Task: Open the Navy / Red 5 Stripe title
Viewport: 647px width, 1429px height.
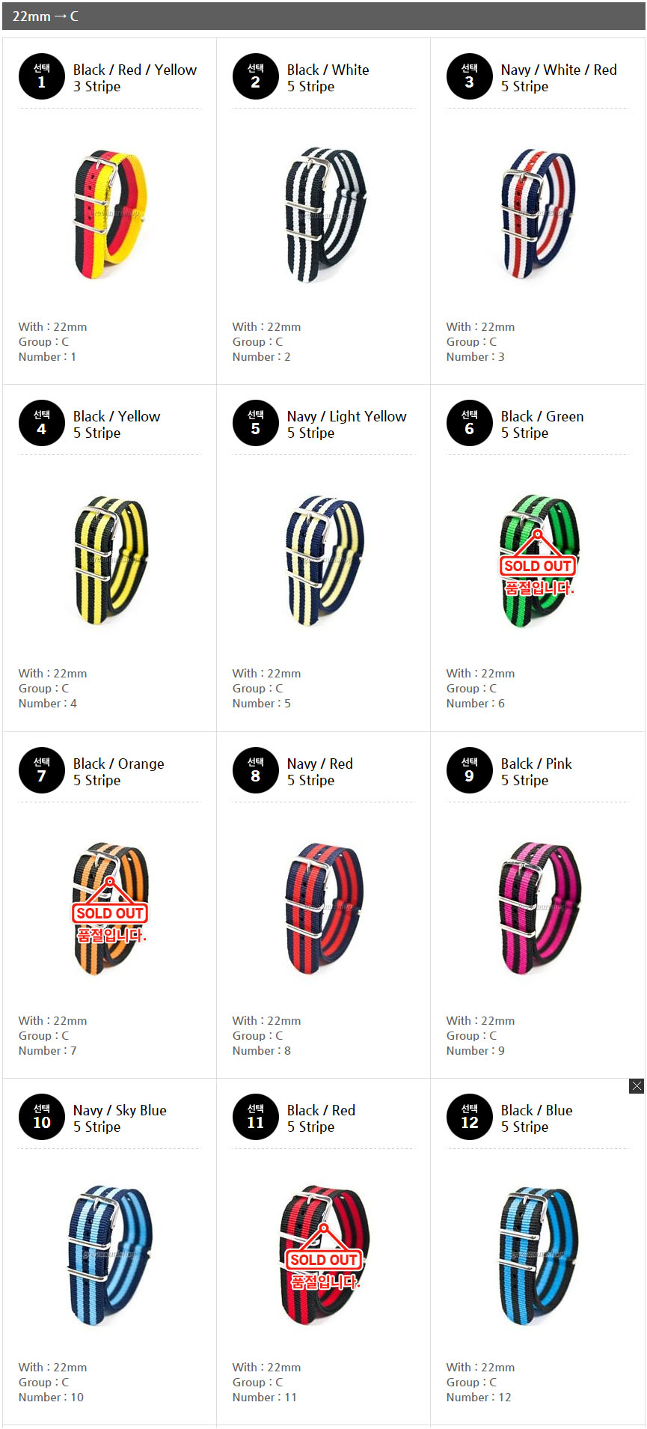Action: (320, 772)
